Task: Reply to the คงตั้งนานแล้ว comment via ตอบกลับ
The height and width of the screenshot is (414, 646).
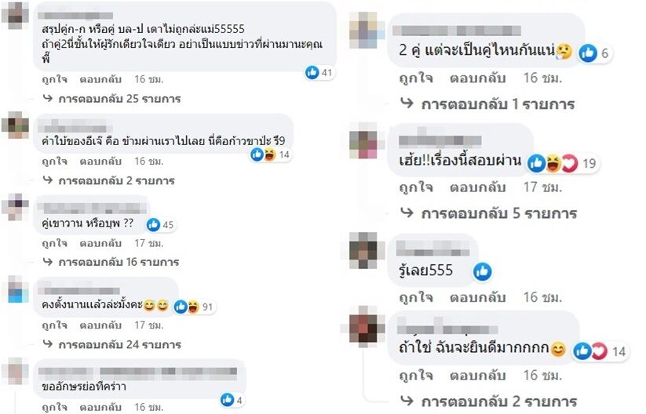Action: 100,325
